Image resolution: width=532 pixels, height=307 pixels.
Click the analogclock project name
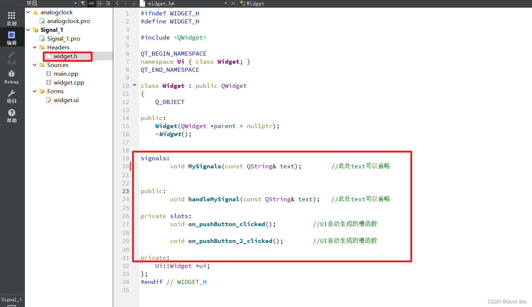[56, 12]
